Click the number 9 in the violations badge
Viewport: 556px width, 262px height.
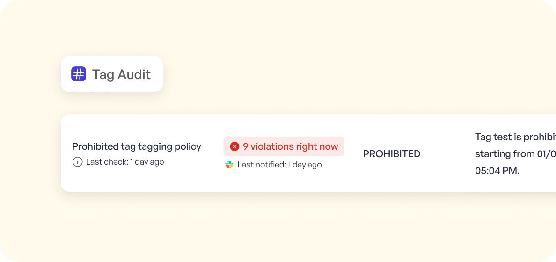(x=245, y=146)
